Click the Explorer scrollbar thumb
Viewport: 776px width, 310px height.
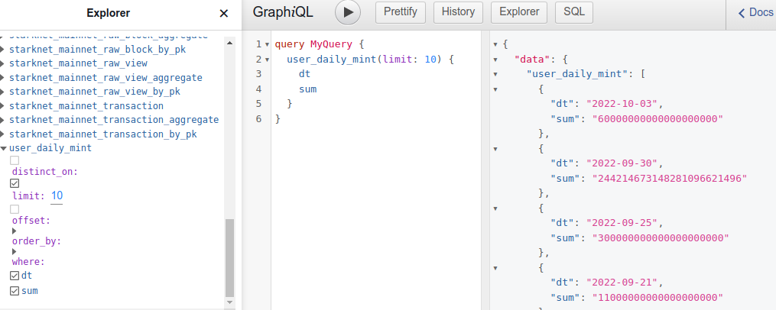(x=229, y=257)
